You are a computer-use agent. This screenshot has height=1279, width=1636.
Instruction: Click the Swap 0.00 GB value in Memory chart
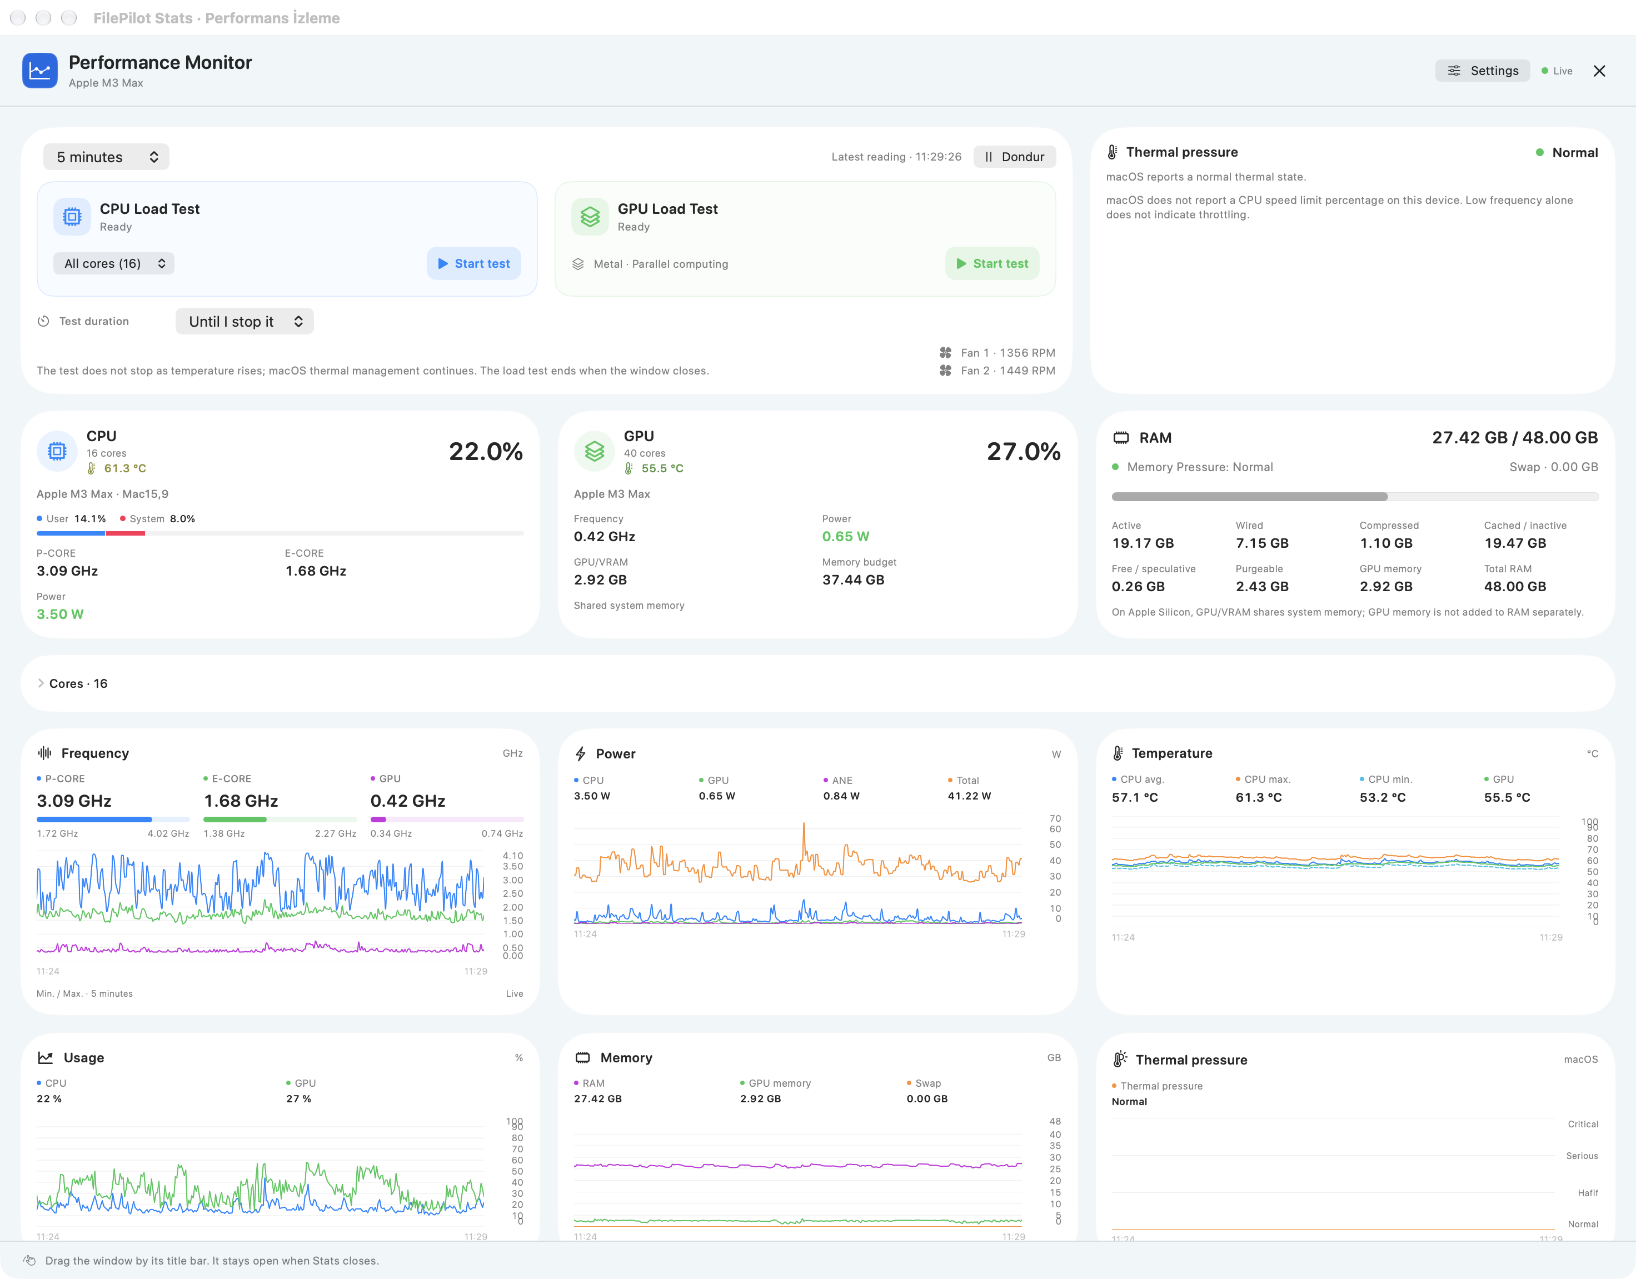(927, 1100)
